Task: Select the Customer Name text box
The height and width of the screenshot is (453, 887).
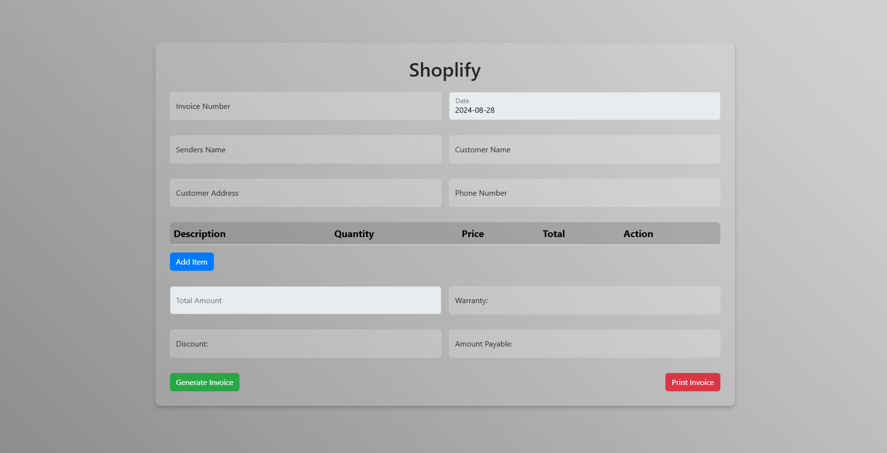Action: coord(584,149)
